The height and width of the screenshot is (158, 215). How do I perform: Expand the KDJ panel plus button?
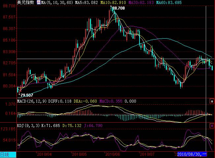[212, 126]
